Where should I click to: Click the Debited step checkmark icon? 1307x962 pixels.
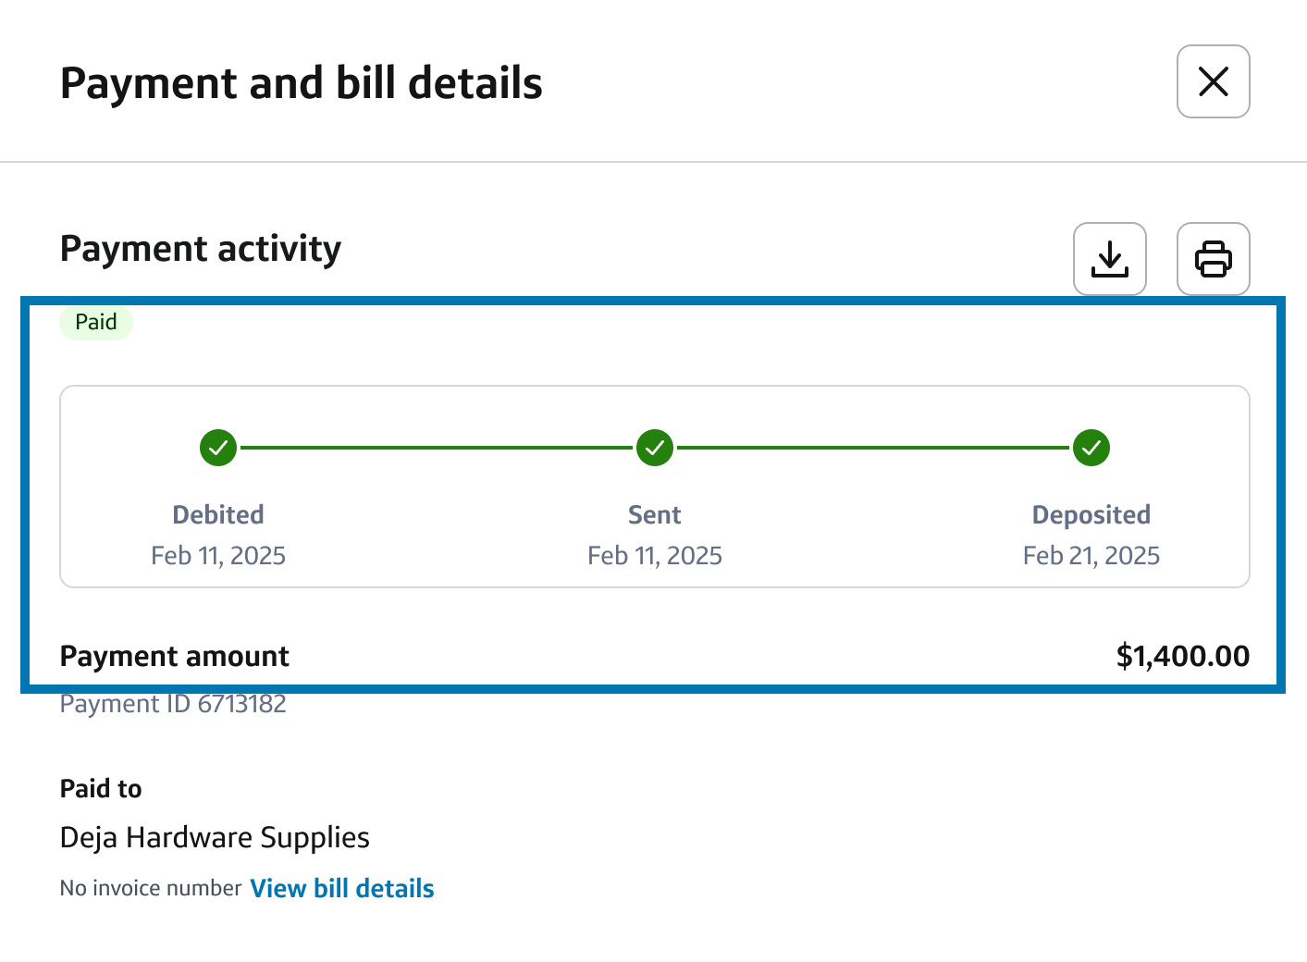(218, 448)
